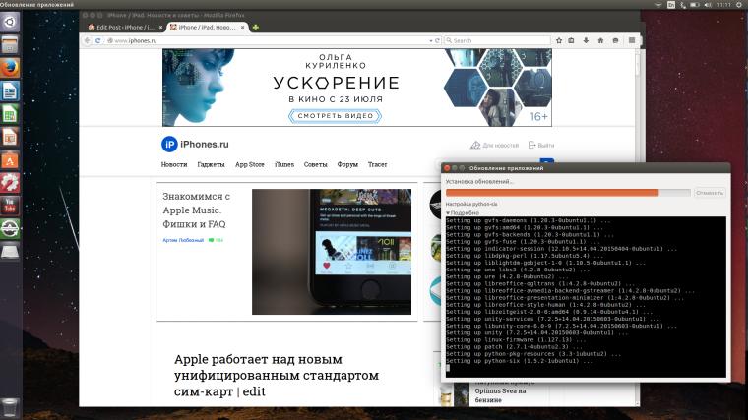Open Files manager from the launcher

pyautogui.click(x=10, y=45)
